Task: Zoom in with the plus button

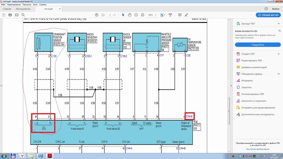Action: tap(142, 15)
